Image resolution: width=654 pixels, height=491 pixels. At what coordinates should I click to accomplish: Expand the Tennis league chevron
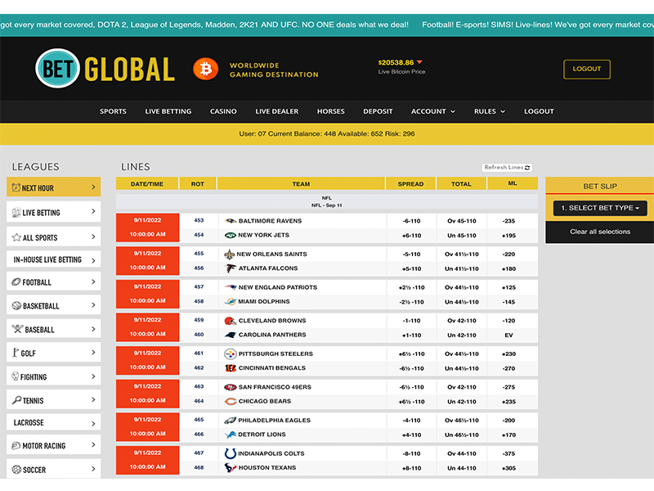pos(93,400)
